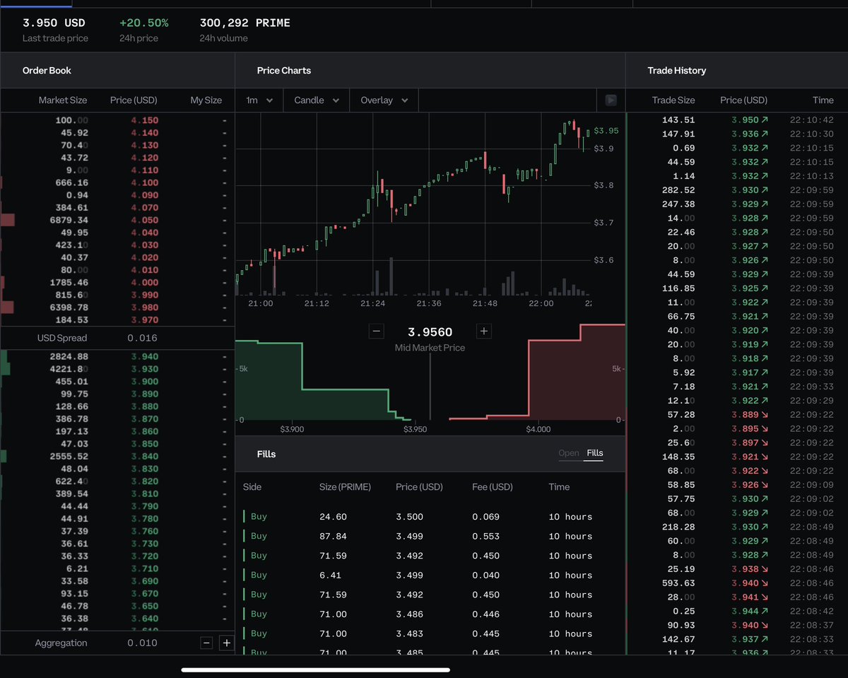Click the last trade price 3.950 USD
848x678 pixels.
pyautogui.click(x=54, y=23)
